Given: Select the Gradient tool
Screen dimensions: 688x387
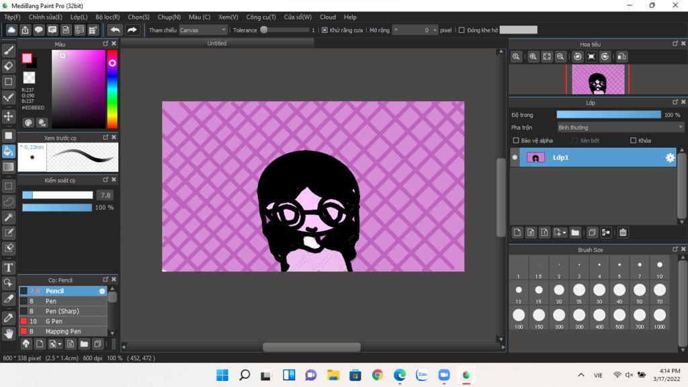Looking at the screenshot, I should (8, 167).
